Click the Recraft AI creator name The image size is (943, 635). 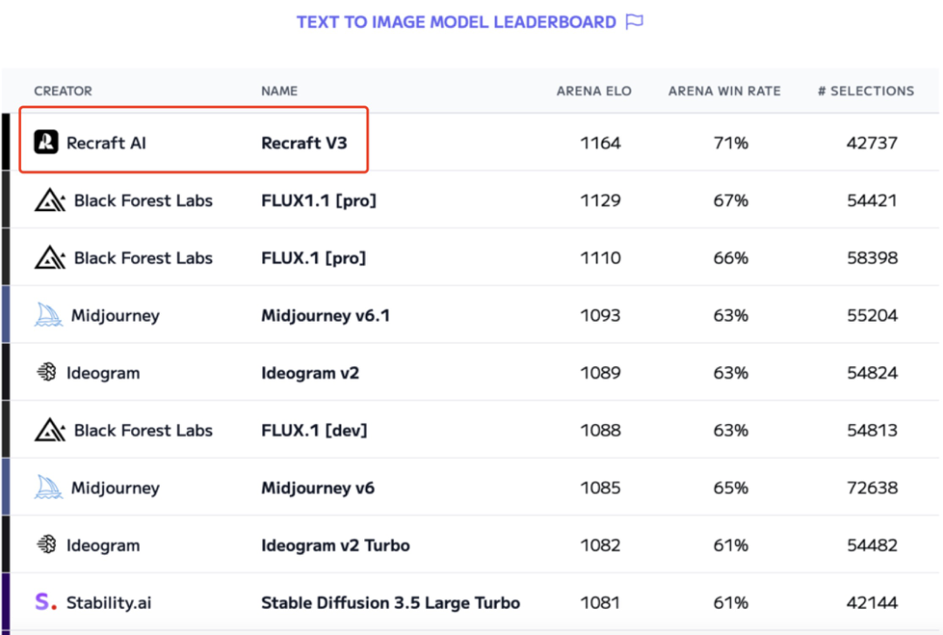(x=106, y=143)
